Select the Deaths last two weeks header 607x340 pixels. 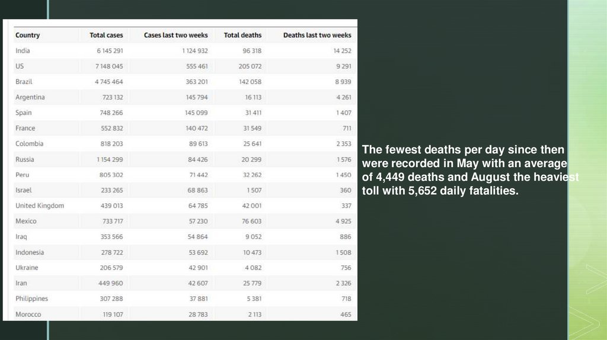coord(317,36)
